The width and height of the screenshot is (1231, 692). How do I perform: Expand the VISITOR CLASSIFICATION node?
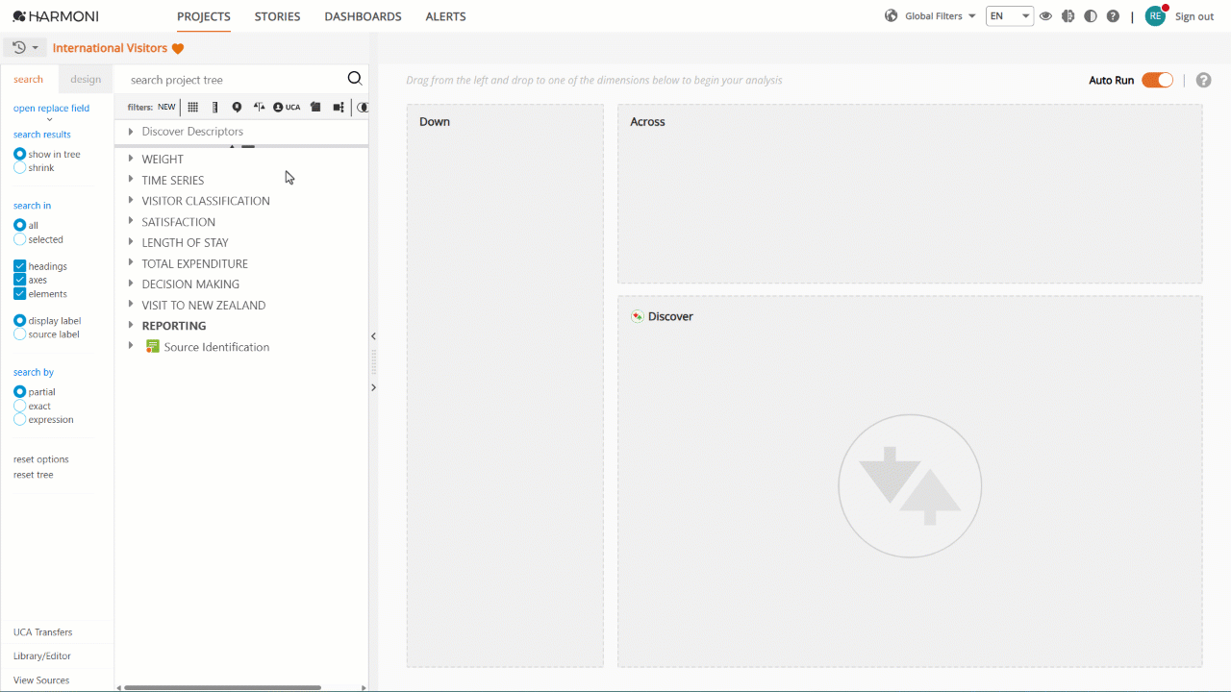point(131,200)
